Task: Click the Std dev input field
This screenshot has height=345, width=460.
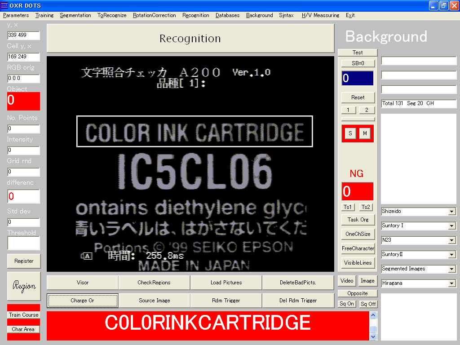Action: point(23,222)
